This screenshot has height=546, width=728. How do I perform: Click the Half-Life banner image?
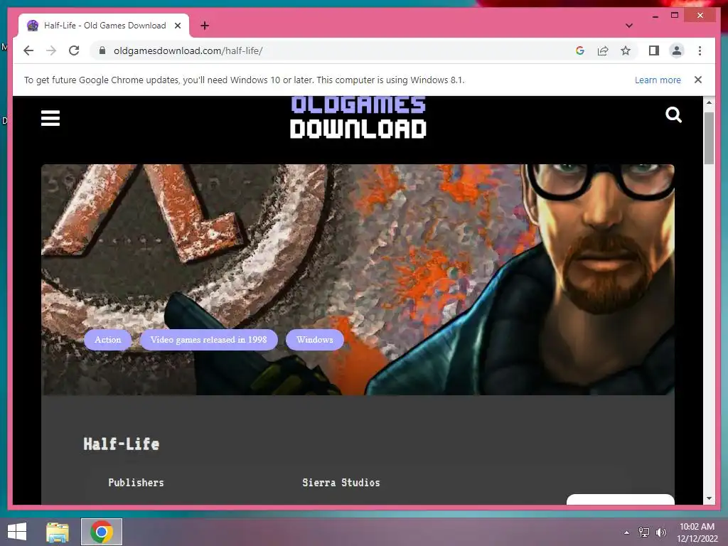point(358,279)
